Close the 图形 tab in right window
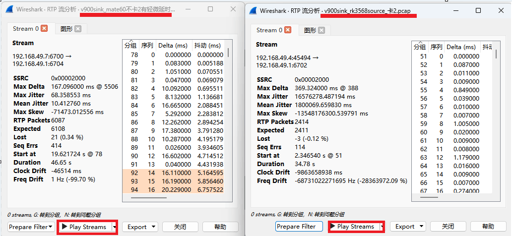The height and width of the screenshot is (236, 512). point(321,30)
